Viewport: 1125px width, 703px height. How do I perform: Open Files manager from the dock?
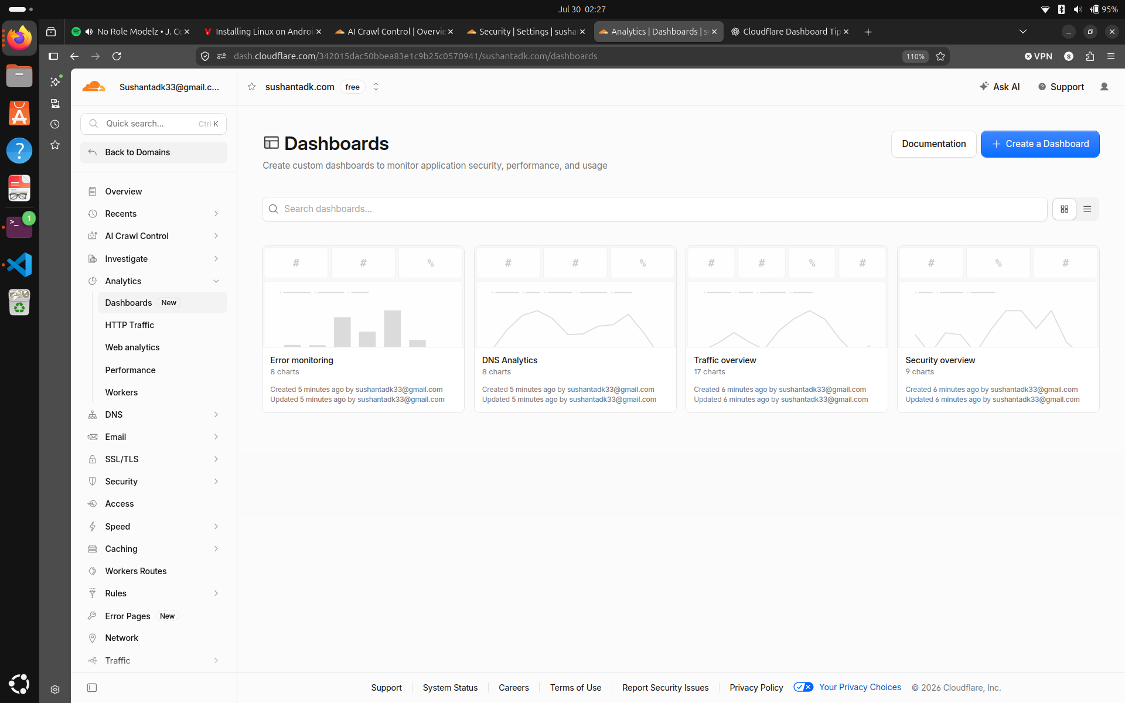tap(19, 76)
